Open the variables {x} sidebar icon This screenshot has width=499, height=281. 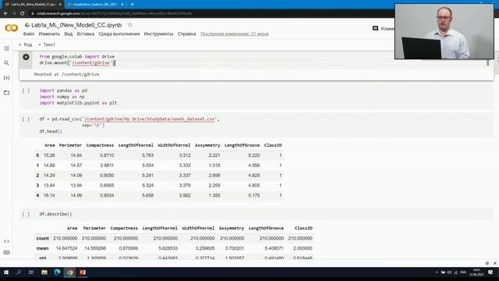coord(6,78)
